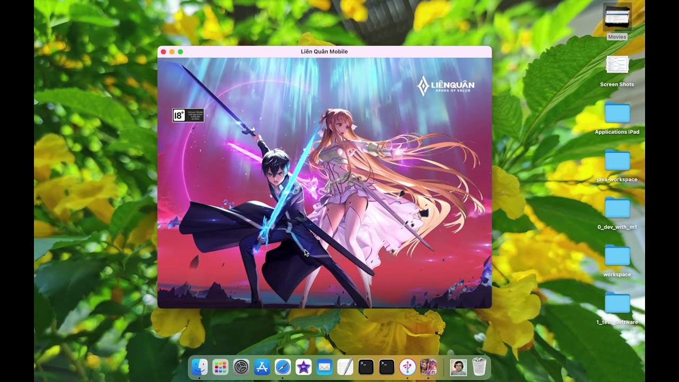Click the pink USB app dock icon
This screenshot has width=679, height=382.
coord(407,367)
